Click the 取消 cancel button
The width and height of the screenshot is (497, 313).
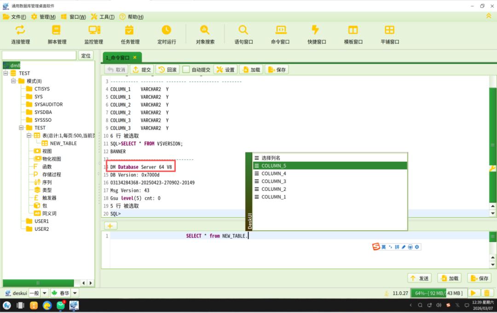pos(116,69)
